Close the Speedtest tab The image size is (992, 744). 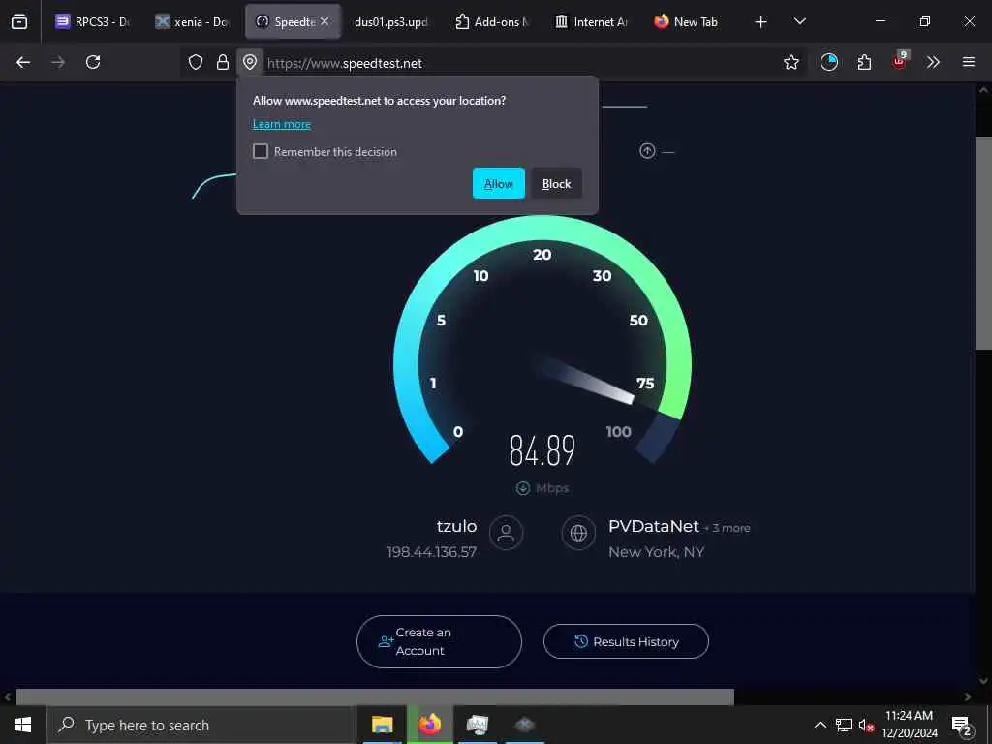tap(325, 21)
